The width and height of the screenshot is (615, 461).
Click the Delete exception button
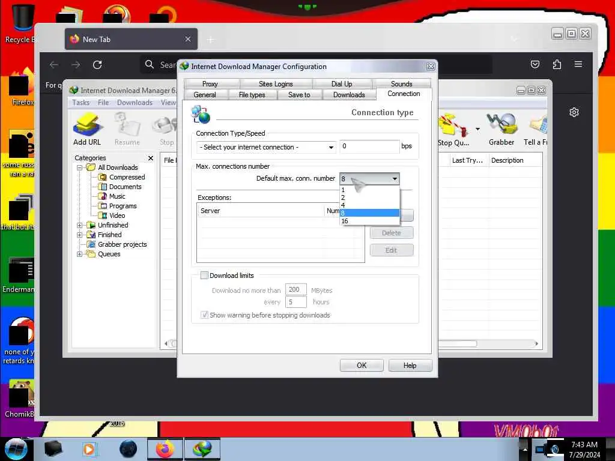tap(392, 233)
